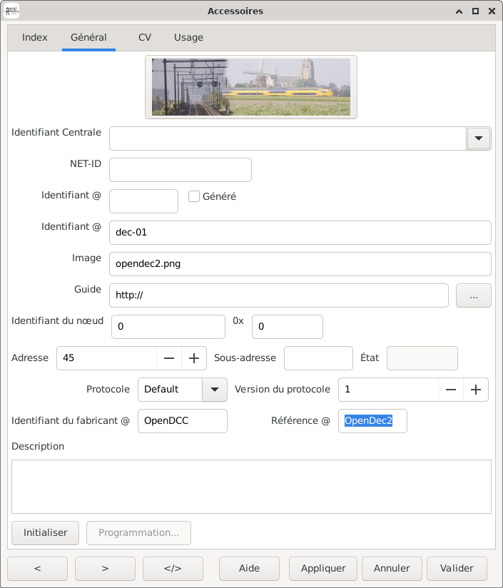Image resolution: width=503 pixels, height=588 pixels.
Task: Toggle the Généré checkbox
Action: (194, 196)
